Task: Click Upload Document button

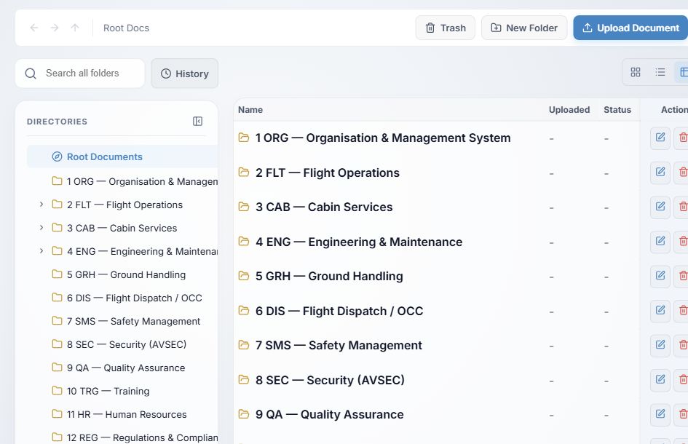Action: click(x=630, y=28)
